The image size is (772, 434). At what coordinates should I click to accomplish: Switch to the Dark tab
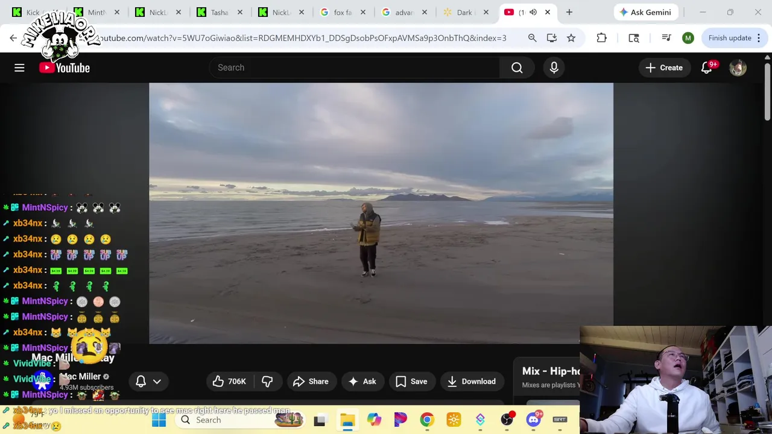point(464,12)
